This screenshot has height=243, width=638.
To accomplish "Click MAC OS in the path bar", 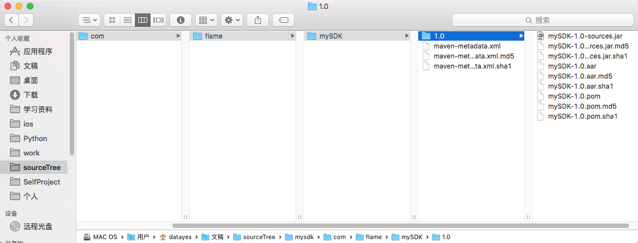I will pyautogui.click(x=100, y=237).
